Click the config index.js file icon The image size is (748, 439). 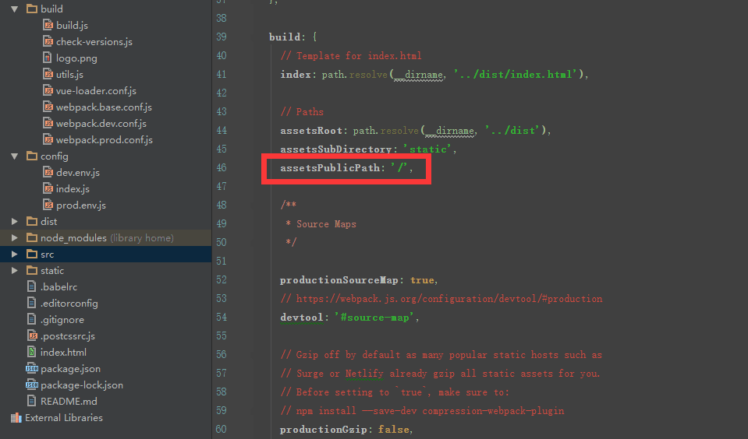(x=48, y=188)
